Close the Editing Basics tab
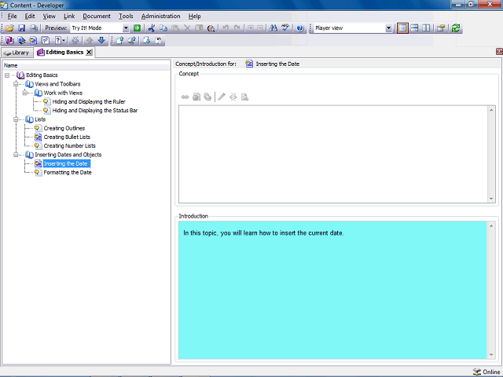 pos(89,53)
